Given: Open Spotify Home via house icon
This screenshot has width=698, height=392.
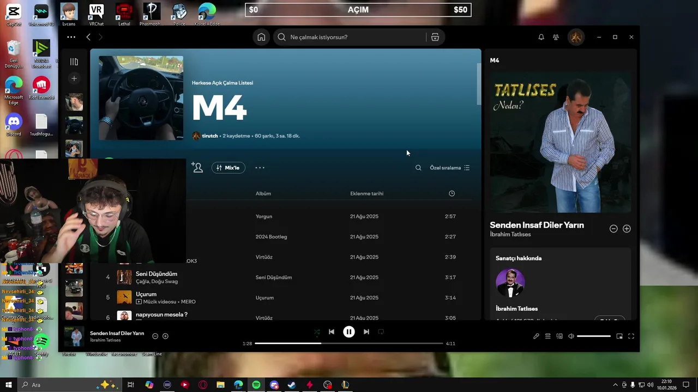Looking at the screenshot, I should [261, 37].
